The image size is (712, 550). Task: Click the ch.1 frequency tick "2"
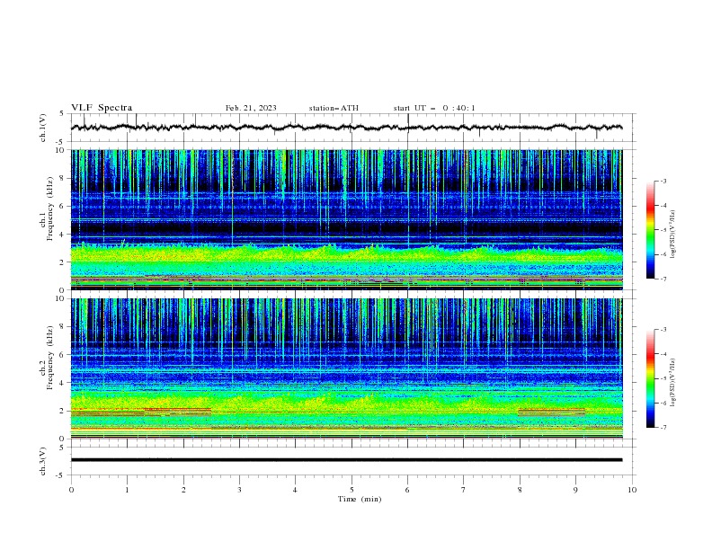tap(62, 262)
